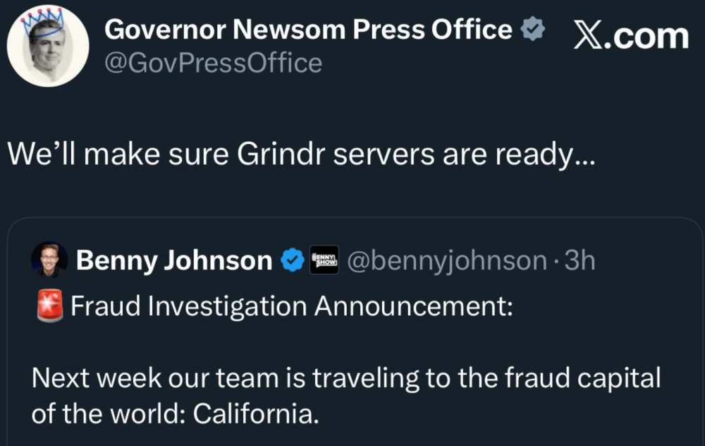Click the Benny Show affiliation badge

pyautogui.click(x=324, y=260)
